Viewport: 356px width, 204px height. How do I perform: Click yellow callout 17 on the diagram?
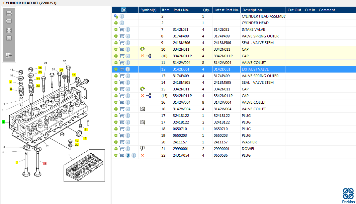(74, 75)
